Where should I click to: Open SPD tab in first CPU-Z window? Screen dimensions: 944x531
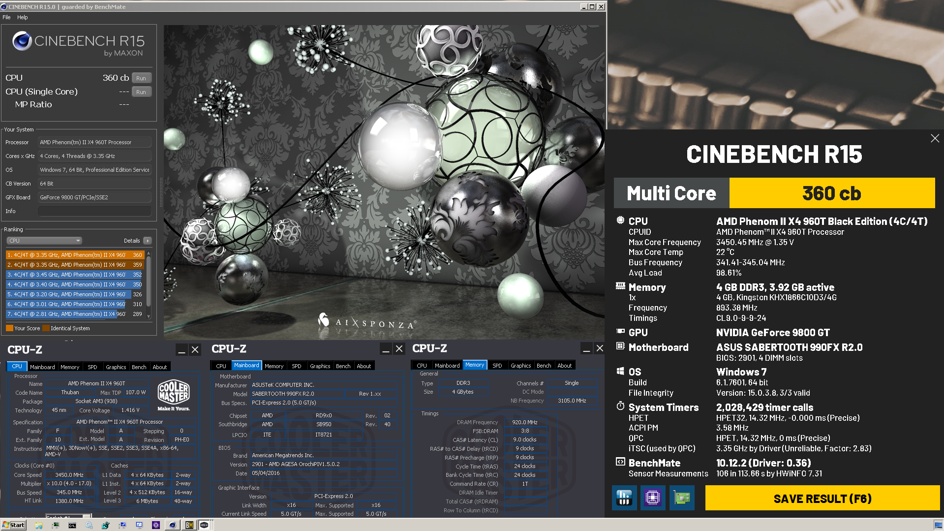pyautogui.click(x=92, y=367)
